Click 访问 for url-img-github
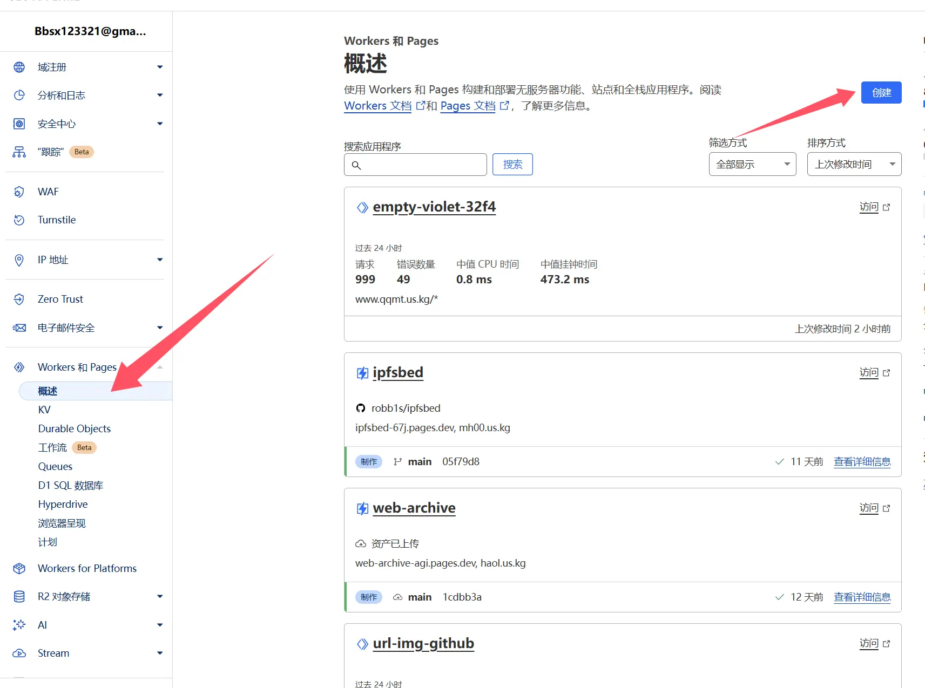The width and height of the screenshot is (925, 688). [x=869, y=643]
